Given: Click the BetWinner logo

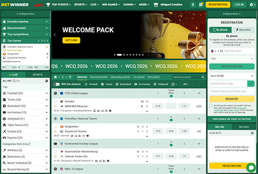Looking at the screenshot, I should pyautogui.click(x=15, y=5).
